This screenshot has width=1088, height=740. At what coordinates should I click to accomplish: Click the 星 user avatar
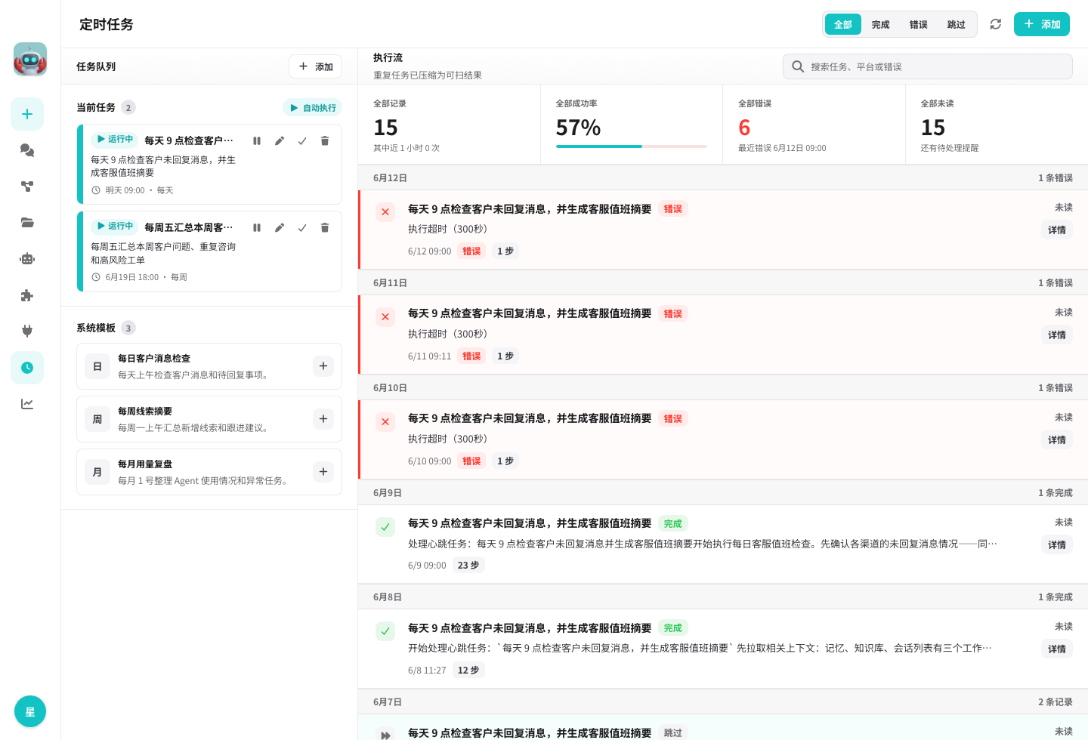[x=30, y=711]
